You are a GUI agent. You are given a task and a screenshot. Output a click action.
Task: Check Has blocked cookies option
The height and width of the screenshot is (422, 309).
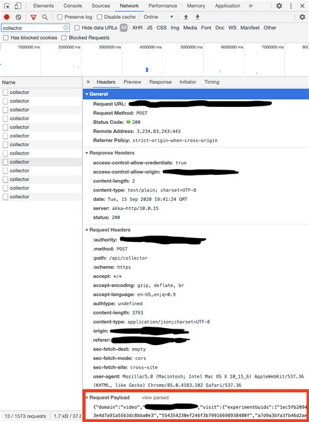pos(6,38)
